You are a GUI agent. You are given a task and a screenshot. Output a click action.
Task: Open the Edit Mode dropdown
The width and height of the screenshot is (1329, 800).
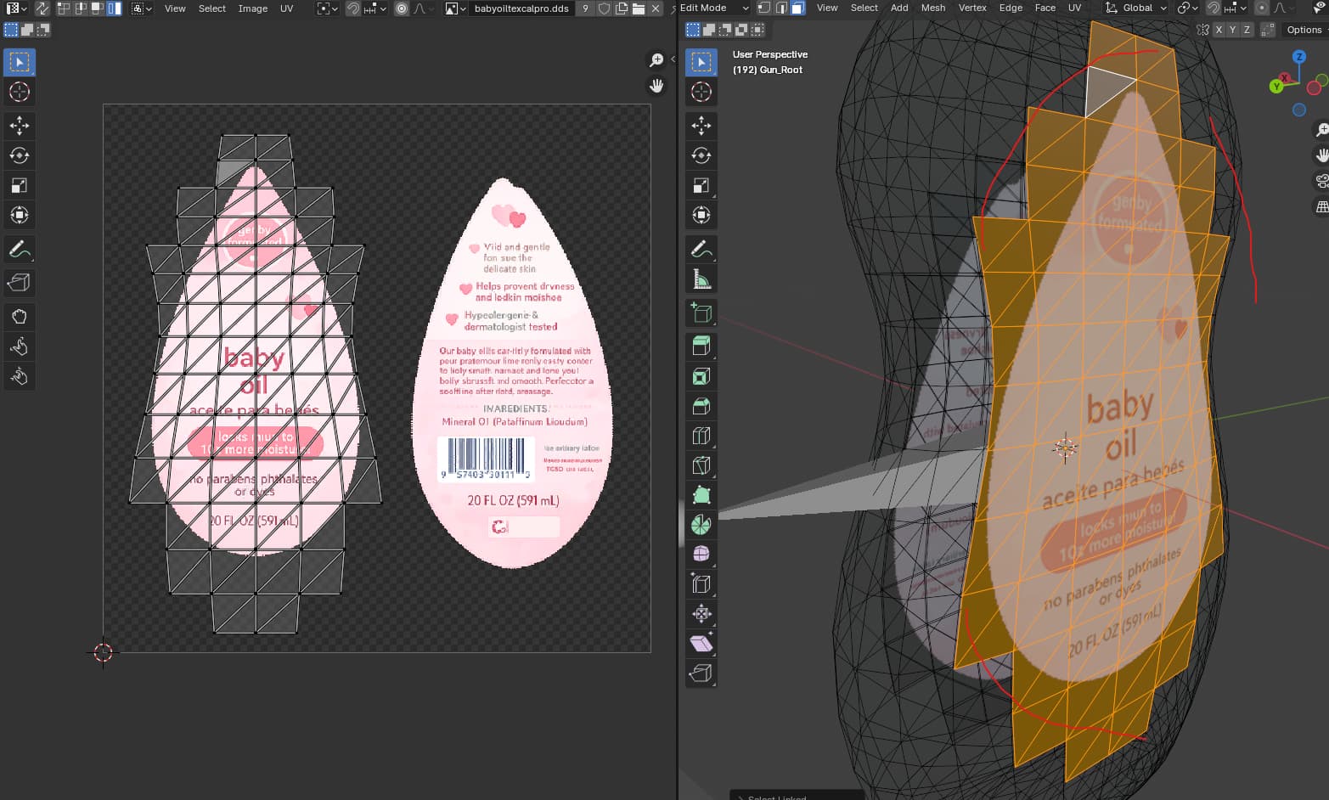713,8
